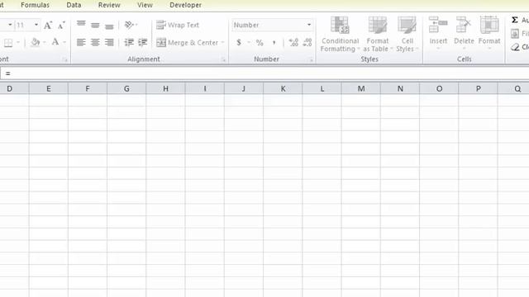Align text left
Image resolution: width=529 pixels, height=297 pixels.
(81, 42)
